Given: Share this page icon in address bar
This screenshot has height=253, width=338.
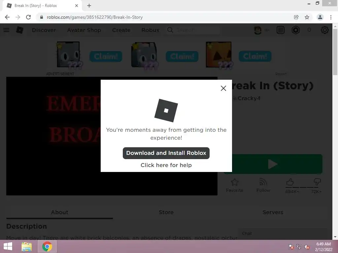Looking at the screenshot, I should tap(296, 17).
